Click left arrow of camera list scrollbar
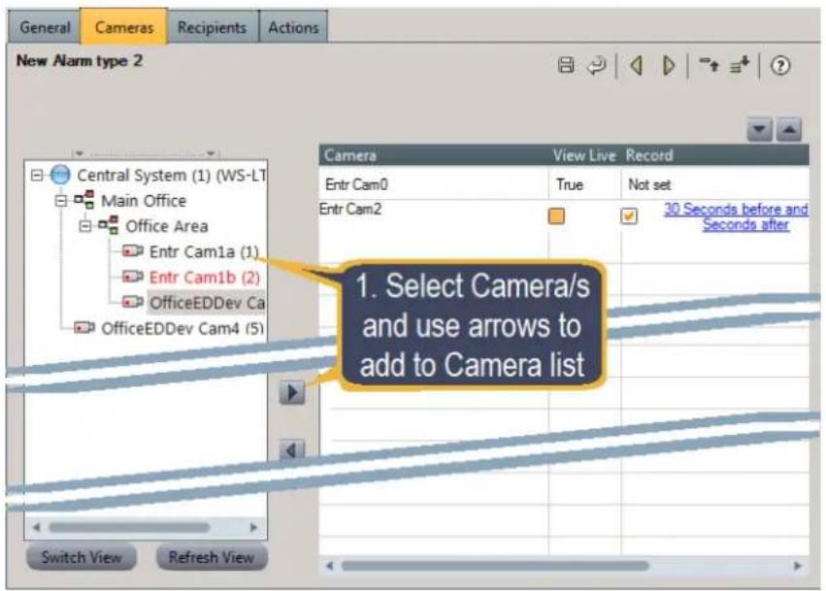This screenshot has width=826, height=591. coord(329,566)
